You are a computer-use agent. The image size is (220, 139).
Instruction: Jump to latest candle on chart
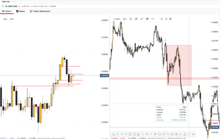click(170, 19)
